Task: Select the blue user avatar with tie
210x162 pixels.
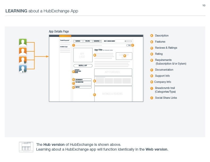Action: [23, 69]
